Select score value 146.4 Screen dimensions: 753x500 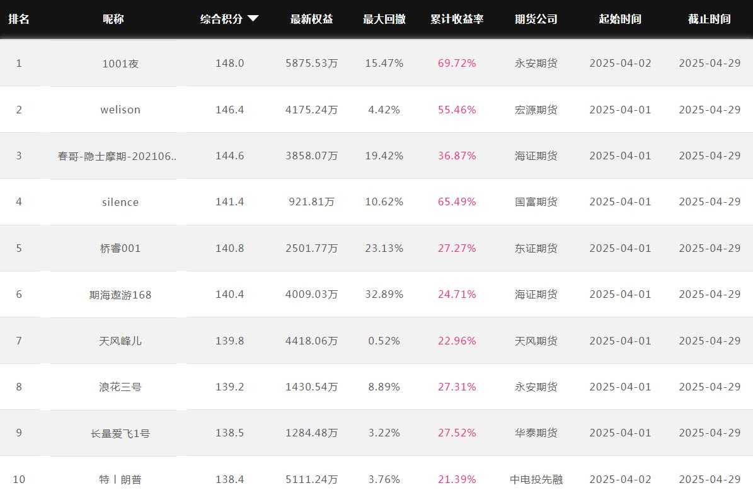coord(229,110)
